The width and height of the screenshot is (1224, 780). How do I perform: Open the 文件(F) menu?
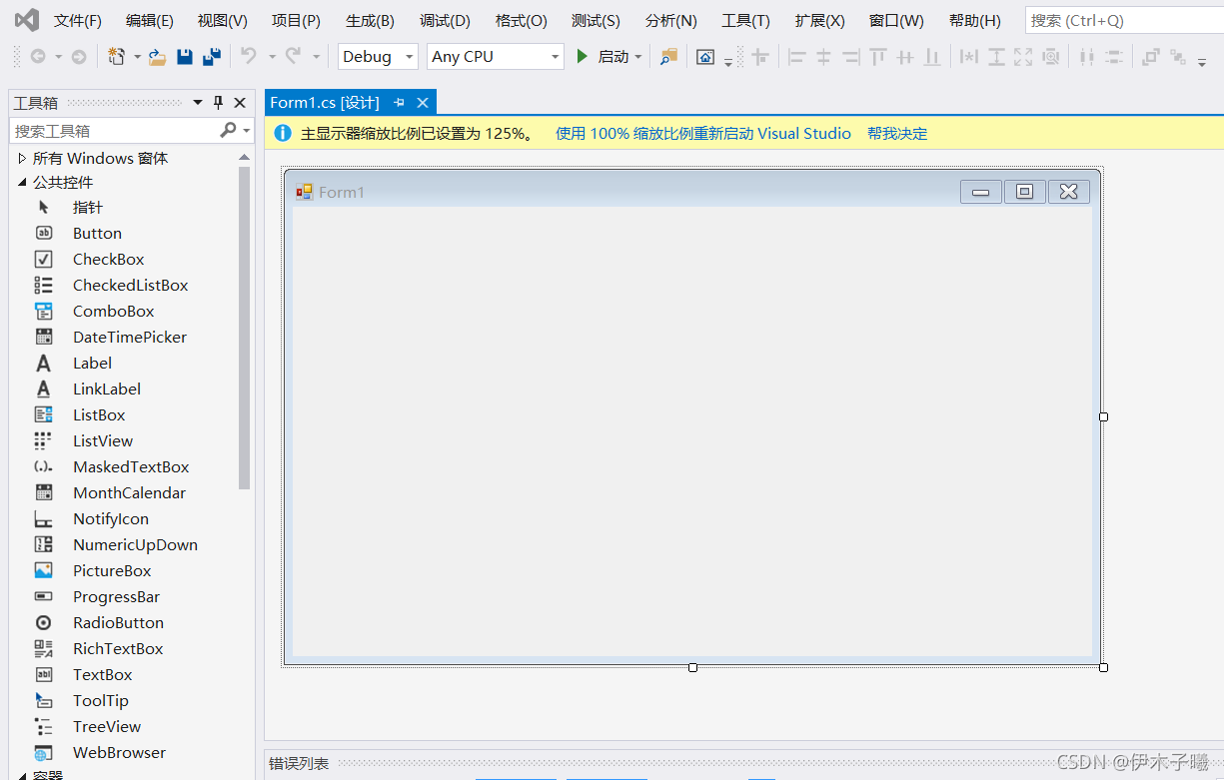tap(77, 20)
